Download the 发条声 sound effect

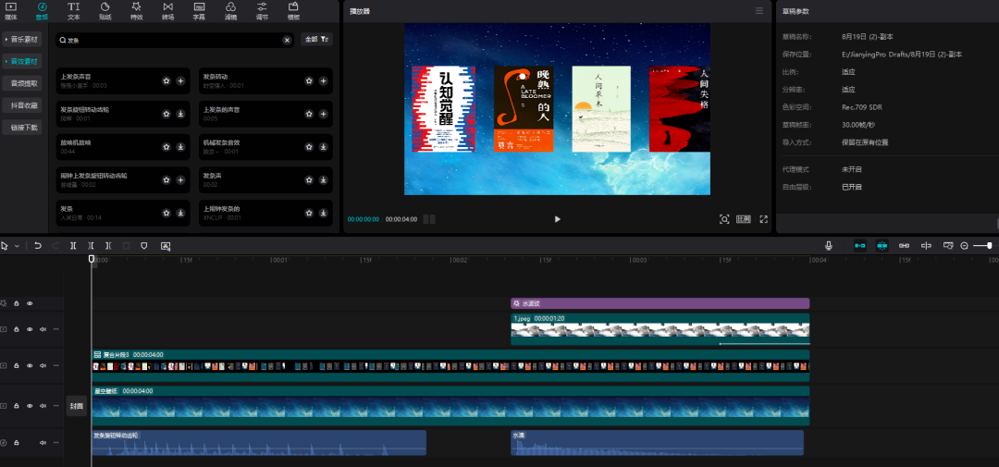click(323, 180)
